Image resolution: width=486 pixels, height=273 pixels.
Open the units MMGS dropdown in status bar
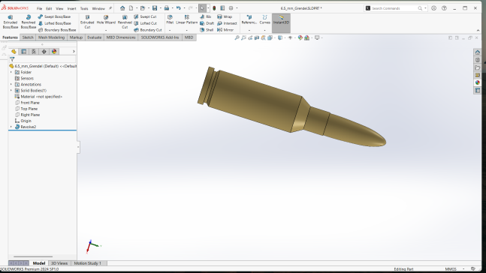[463, 269]
